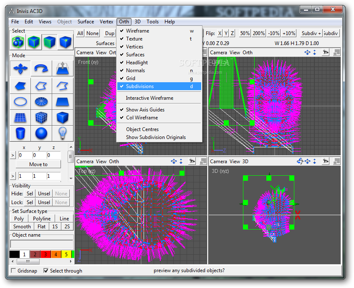Pick red color swatch number 3
Image resolution: width=354 pixels, height=288 pixels.
(46, 254)
